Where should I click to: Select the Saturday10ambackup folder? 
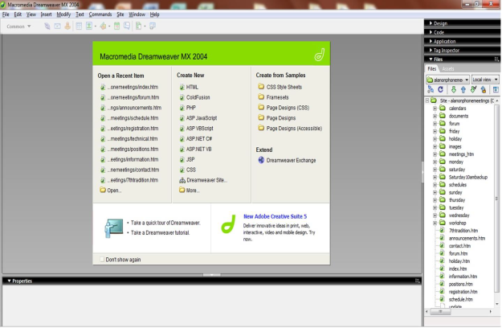[x=467, y=177]
